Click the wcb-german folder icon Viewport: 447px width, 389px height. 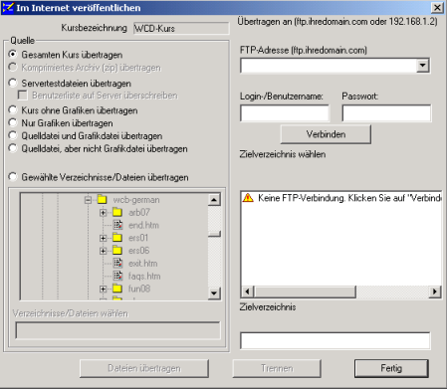102,199
